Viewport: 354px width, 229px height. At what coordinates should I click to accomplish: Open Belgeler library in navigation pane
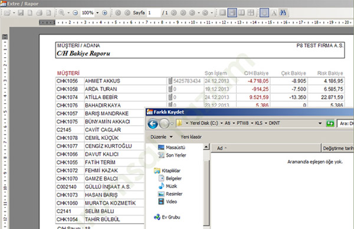click(x=170, y=178)
